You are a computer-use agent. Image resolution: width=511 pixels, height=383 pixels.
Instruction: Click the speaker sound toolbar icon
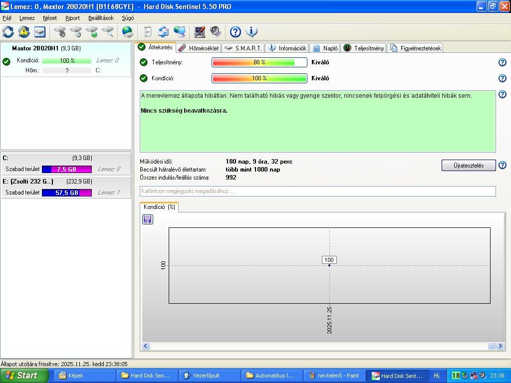(x=216, y=32)
